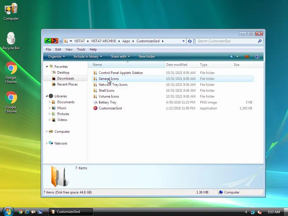Select the Videos library item
This screenshot has width=288, height=216.
point(62,120)
